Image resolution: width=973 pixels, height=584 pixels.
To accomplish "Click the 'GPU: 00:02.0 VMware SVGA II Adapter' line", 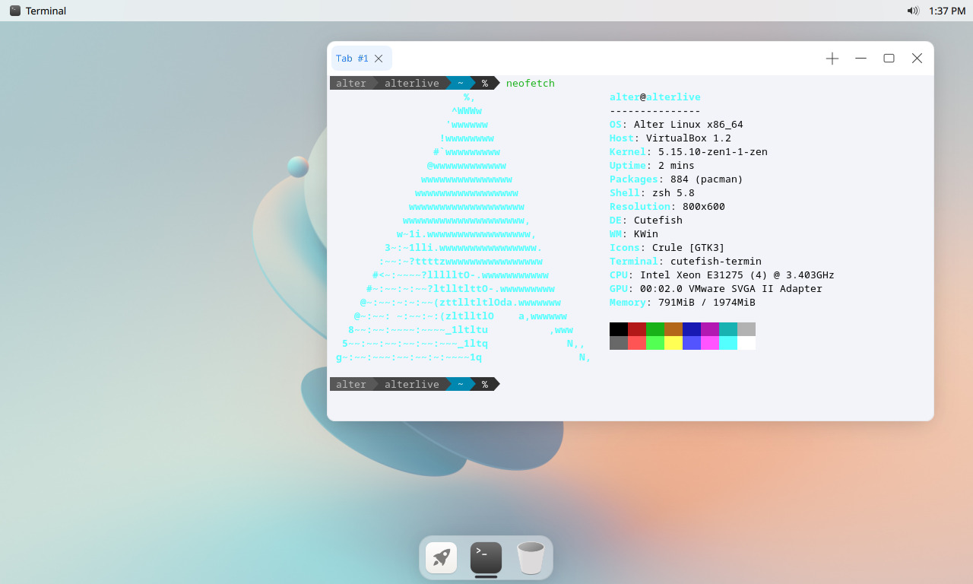I will tap(716, 288).
